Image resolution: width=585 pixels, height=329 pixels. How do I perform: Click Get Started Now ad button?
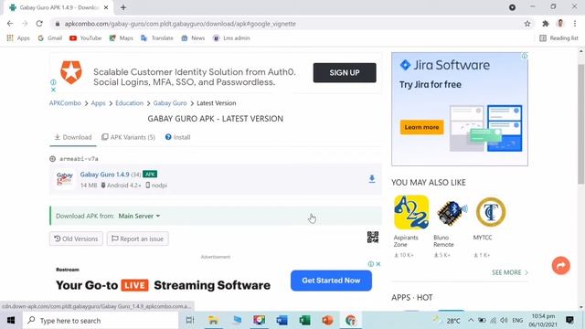(331, 281)
